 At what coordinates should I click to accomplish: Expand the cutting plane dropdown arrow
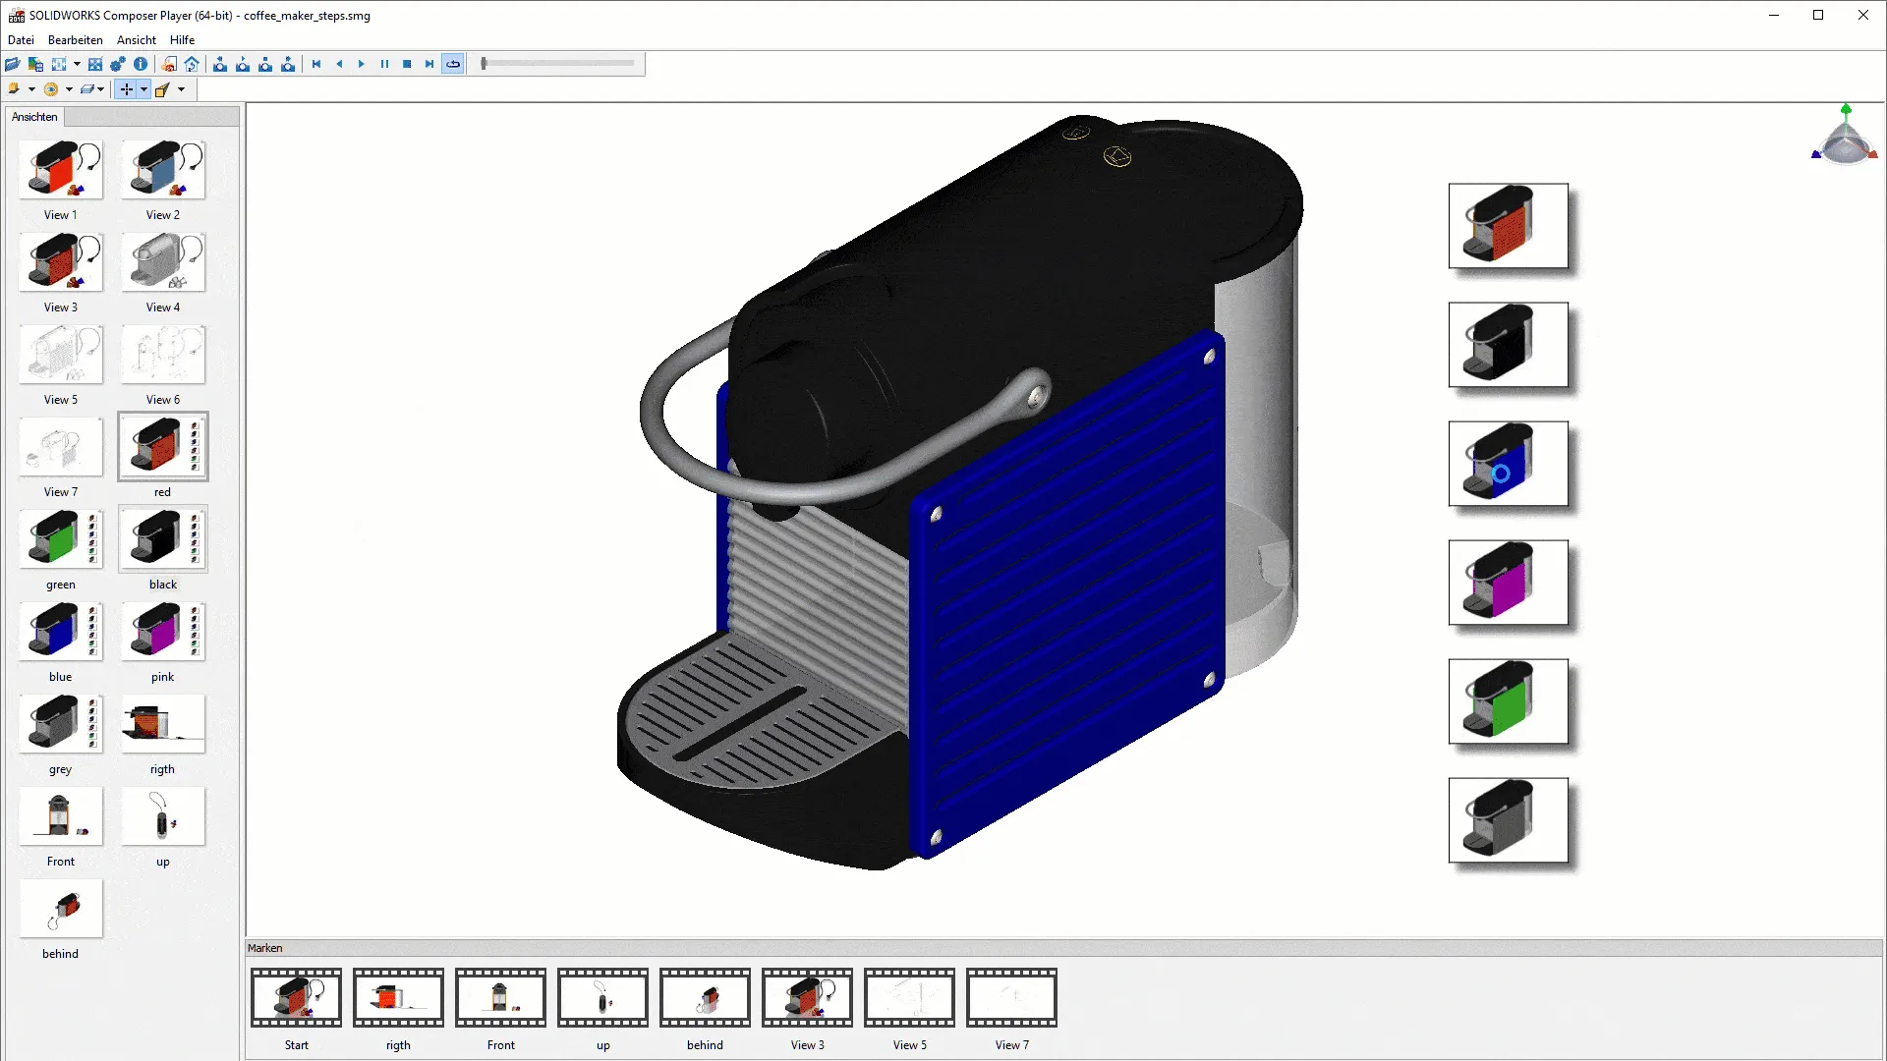101,89
